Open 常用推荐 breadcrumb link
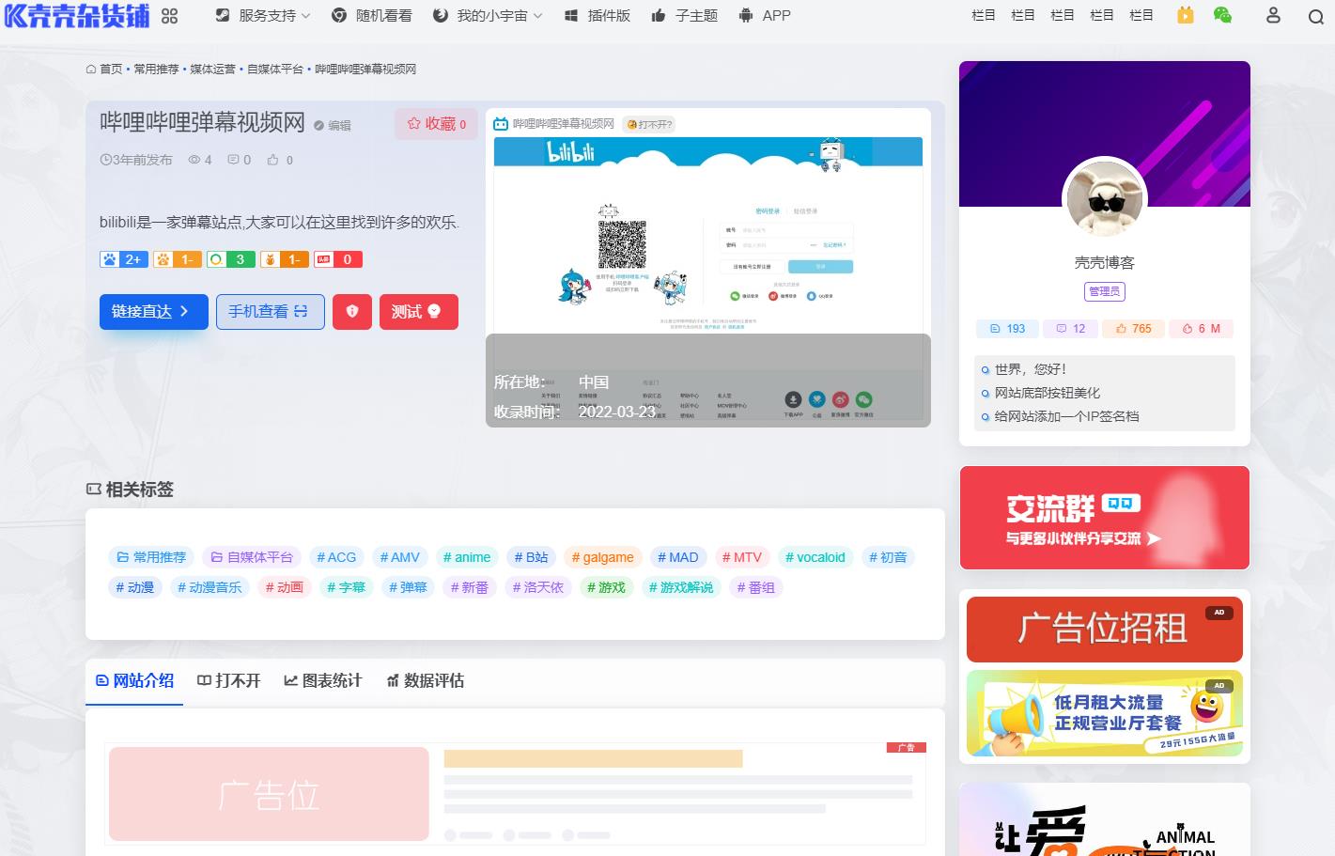 tap(156, 70)
